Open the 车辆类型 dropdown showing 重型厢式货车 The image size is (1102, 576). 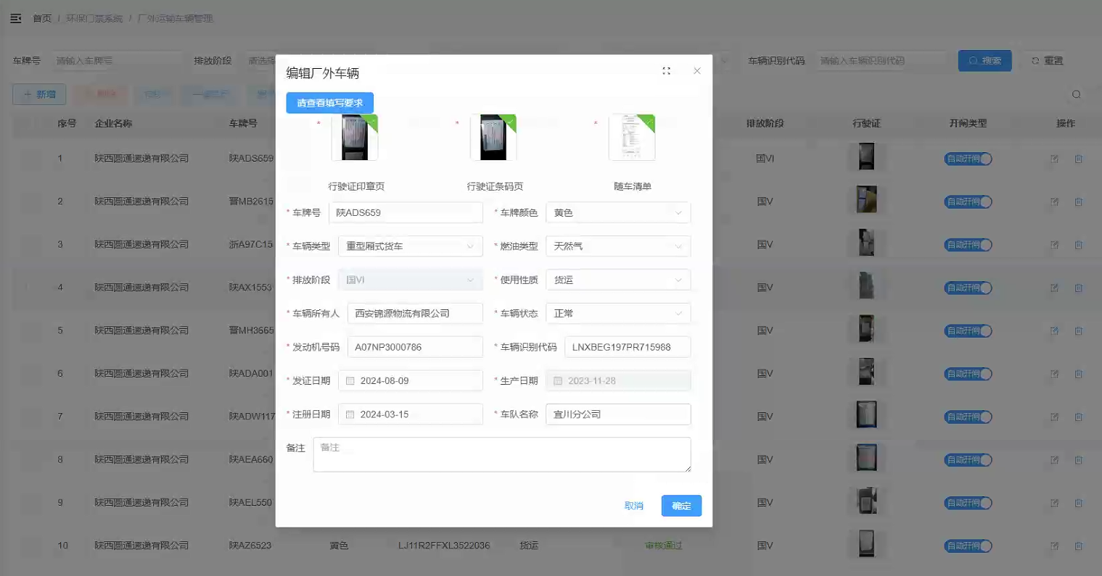tap(410, 246)
